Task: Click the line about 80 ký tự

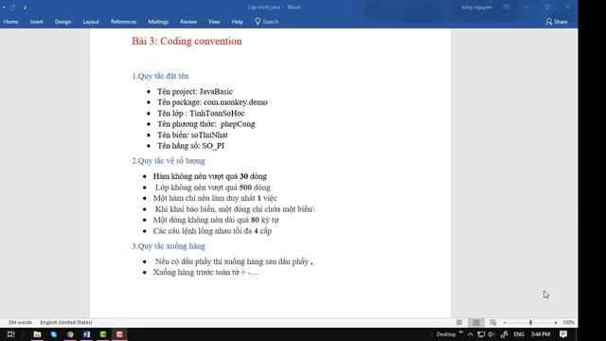Action: coord(216,220)
